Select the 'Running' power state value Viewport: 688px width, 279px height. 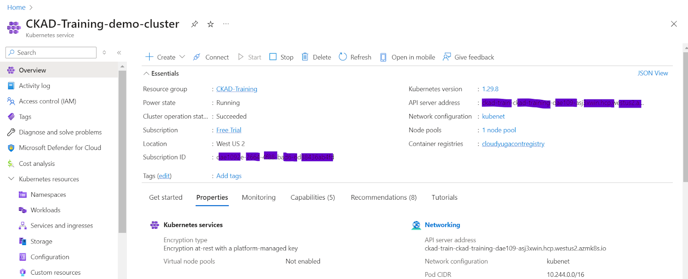pos(228,102)
